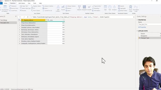This screenshot has height=90, width=161.
Task: Click Use First Row as Headers icon
Action: tap(5, 7)
